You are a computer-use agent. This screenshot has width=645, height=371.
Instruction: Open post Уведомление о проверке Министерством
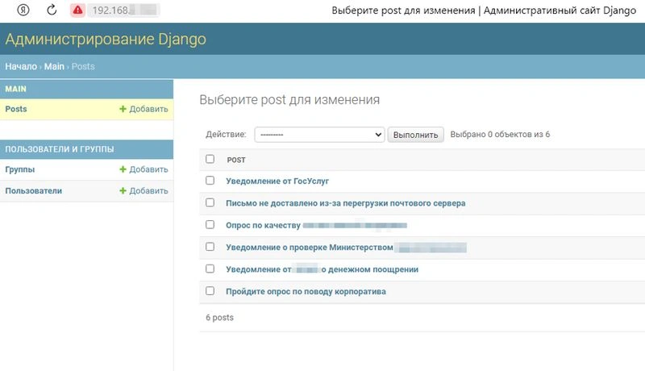coord(346,247)
